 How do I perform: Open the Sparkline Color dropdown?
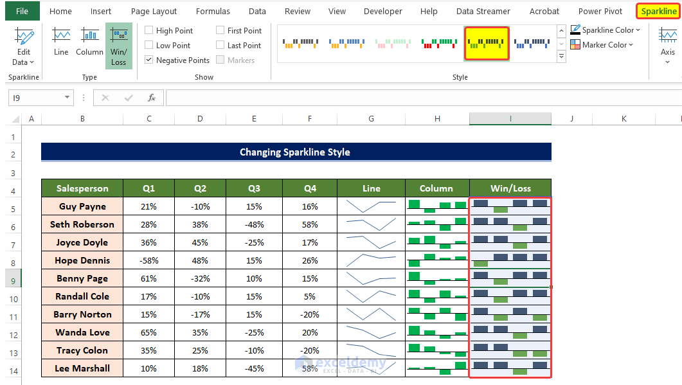[x=606, y=30]
